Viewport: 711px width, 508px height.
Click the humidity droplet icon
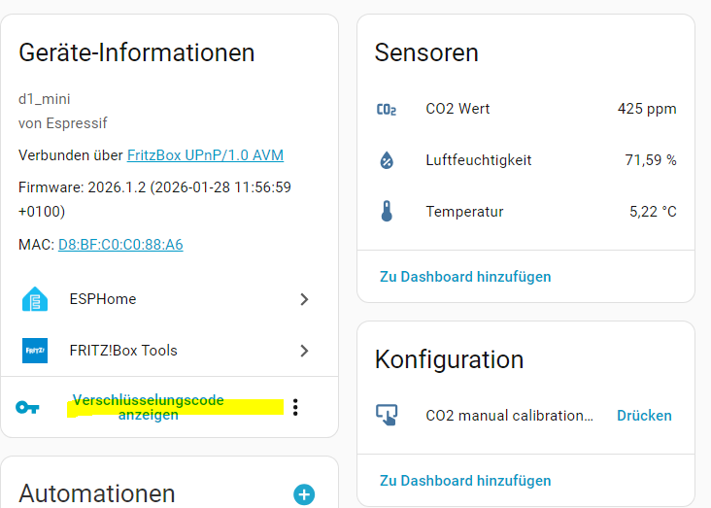pos(387,160)
